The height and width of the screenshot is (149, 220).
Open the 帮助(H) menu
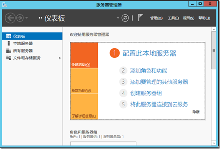tap(204, 18)
